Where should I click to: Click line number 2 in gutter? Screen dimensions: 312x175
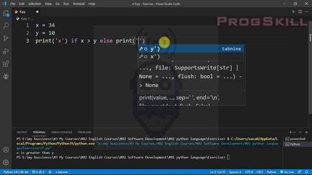[x=27, y=33]
